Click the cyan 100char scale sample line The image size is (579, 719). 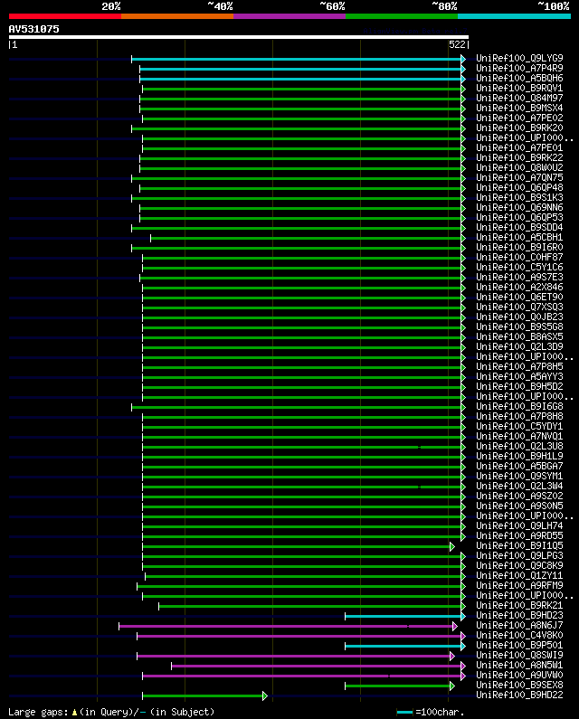(404, 712)
